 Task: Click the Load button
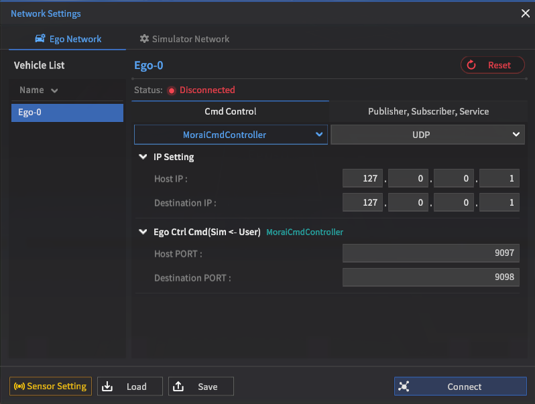point(130,387)
